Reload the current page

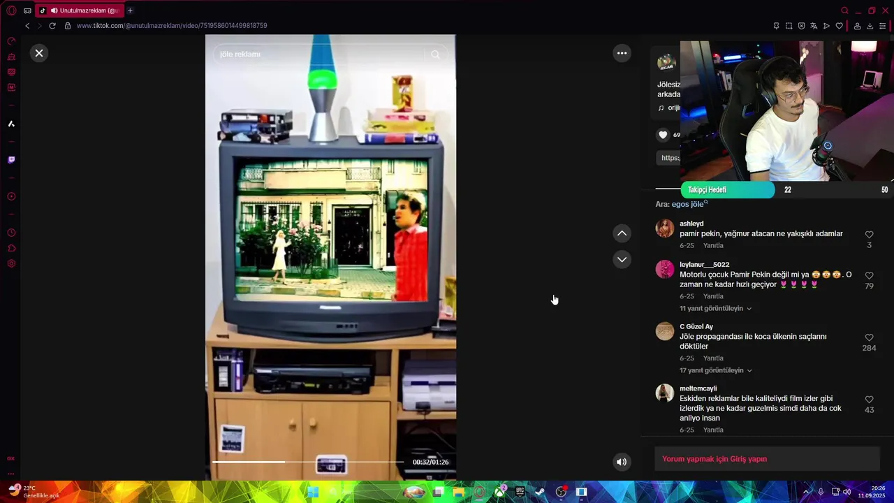coord(52,26)
